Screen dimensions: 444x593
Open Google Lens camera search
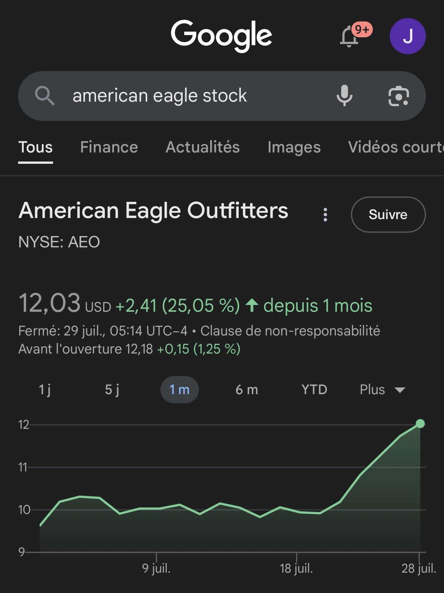398,96
